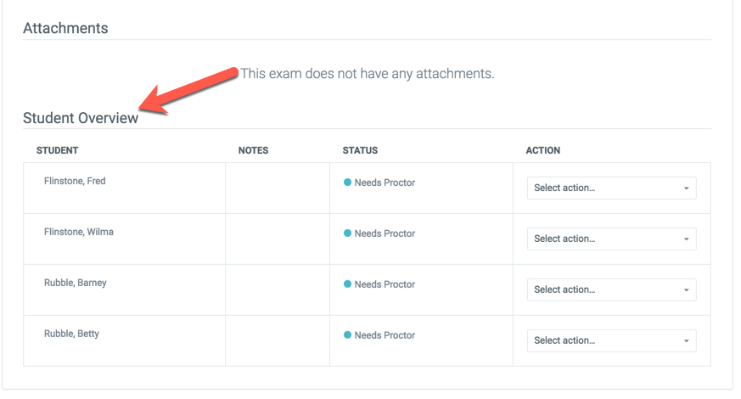Click the dropdown caret in Fred Flinstone's row

pyautogui.click(x=686, y=188)
